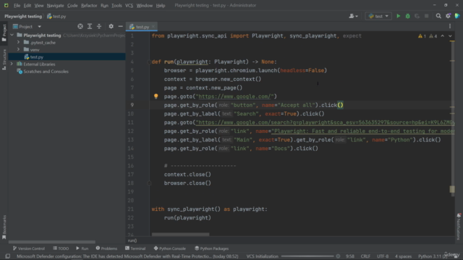Click the Microsoft Defender notification in status bar

[127, 256]
